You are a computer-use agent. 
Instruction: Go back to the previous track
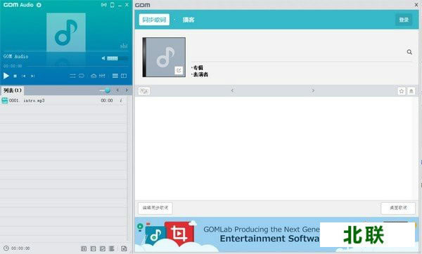pyautogui.click(x=24, y=76)
